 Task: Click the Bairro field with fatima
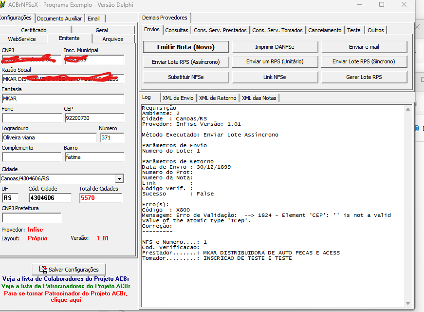pyautogui.click(x=94, y=157)
